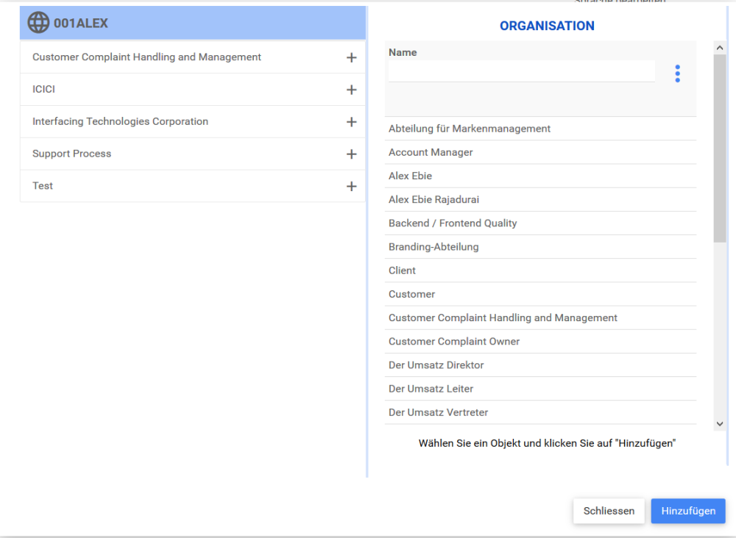Expand the Support Process node
Viewport: 736px width, 538px height.
[x=351, y=154]
